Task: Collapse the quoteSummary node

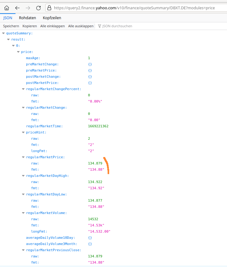Action: [x=3, y=33]
